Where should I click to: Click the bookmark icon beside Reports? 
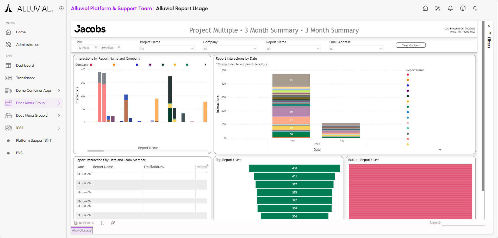(x=103, y=223)
